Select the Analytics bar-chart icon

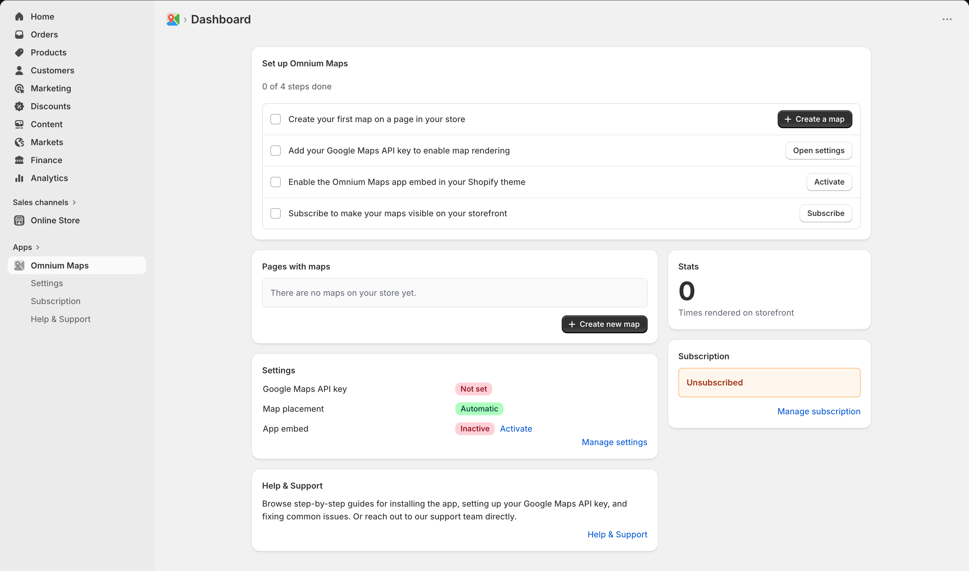19,178
